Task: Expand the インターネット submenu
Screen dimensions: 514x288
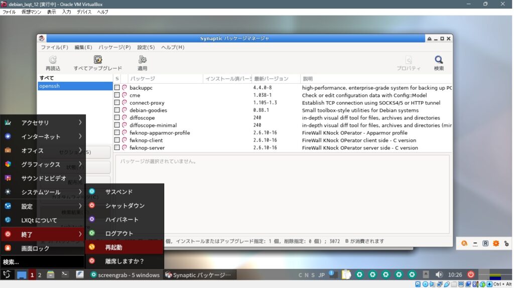Action: click(x=43, y=136)
